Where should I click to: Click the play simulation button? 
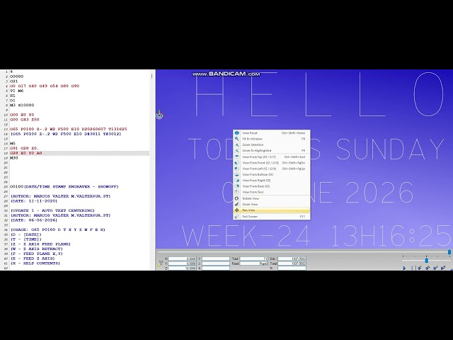tap(404, 268)
